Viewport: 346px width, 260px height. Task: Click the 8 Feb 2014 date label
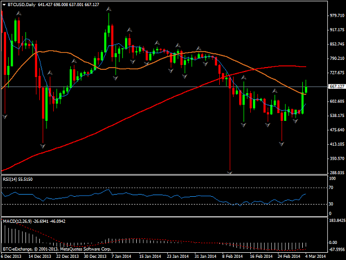(233, 256)
